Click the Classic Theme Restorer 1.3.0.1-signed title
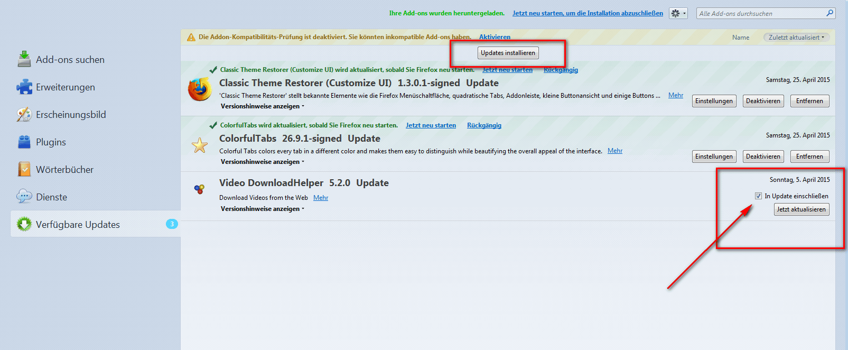The height and width of the screenshot is (350, 848). 359,83
